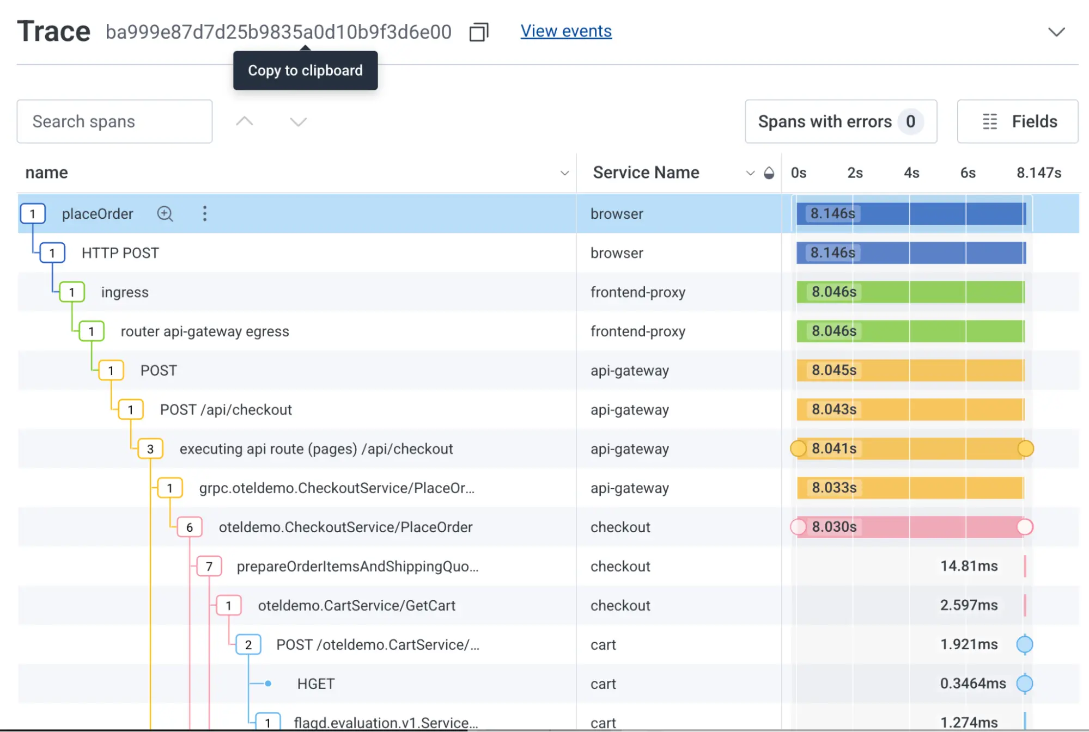Collapse children of CheckoutService/PlaceOrder span

[x=189, y=527]
